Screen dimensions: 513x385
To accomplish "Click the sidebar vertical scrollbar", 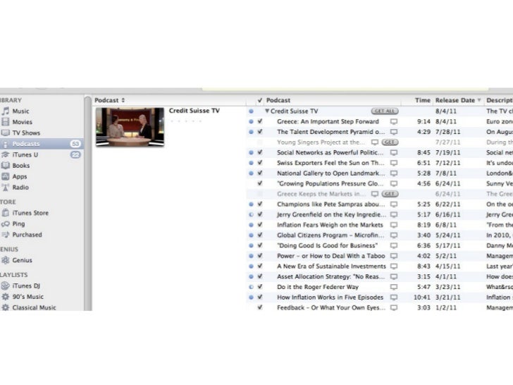I will tap(87, 203).
